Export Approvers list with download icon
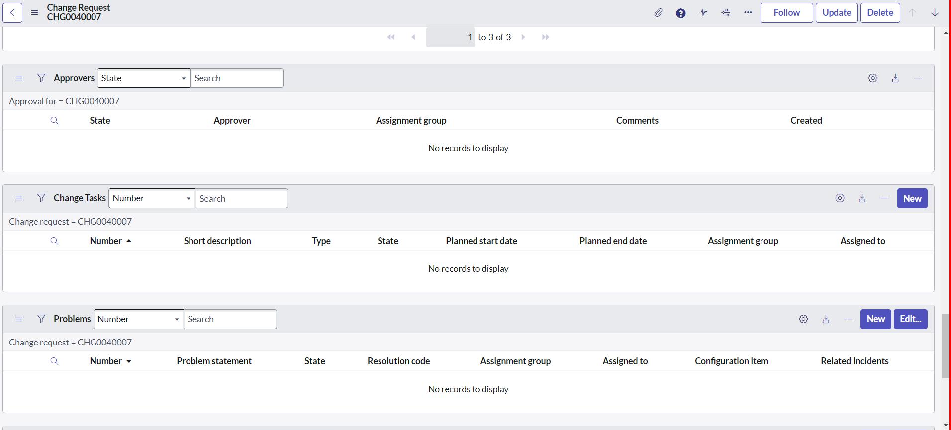The width and height of the screenshot is (951, 430). tap(895, 78)
